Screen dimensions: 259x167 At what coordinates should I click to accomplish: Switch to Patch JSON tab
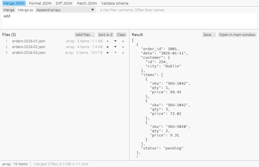87,3
